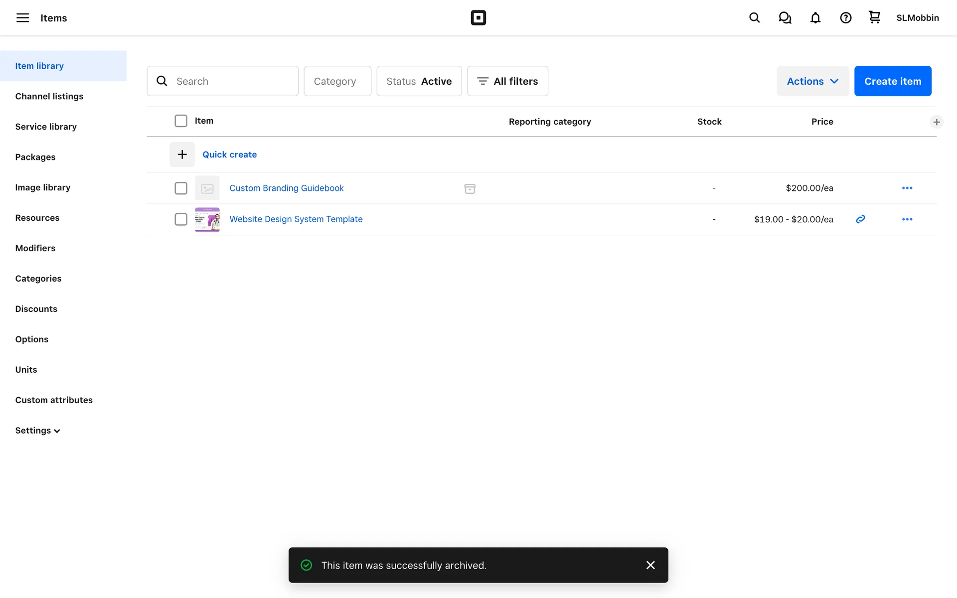Click the top bar search magnifier icon
Image resolution: width=957 pixels, height=598 pixels.
754,18
